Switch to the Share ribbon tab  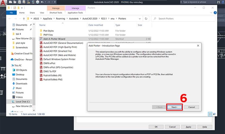pyautogui.click(x=32, y=13)
